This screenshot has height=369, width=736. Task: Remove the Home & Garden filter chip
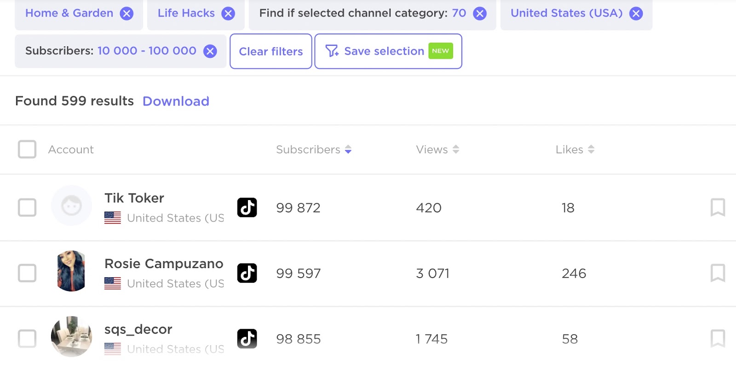pos(126,13)
